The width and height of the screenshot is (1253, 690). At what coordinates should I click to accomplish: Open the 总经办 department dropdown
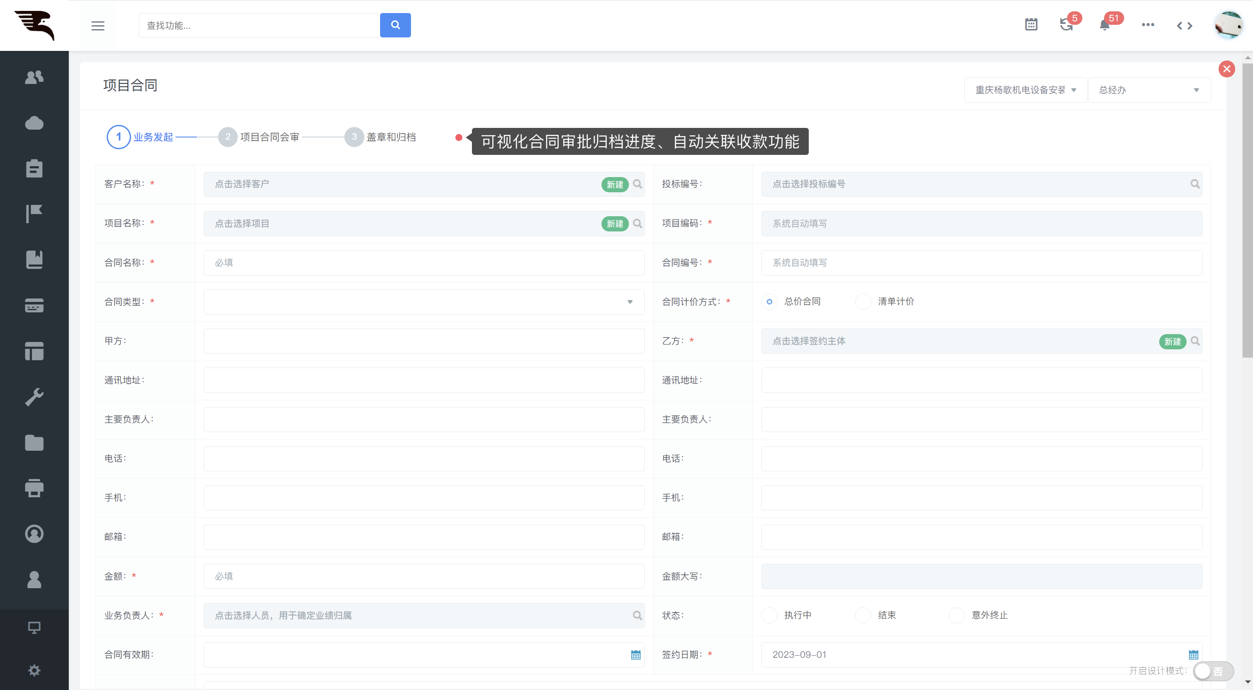[x=1149, y=90]
